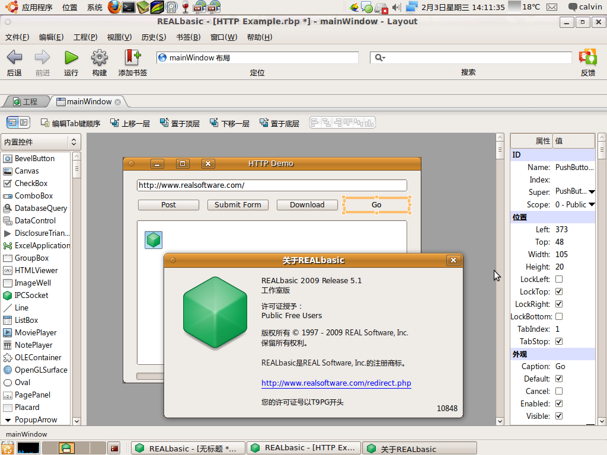
Task: Click the Build (构建) gear icon
Action: [100, 57]
